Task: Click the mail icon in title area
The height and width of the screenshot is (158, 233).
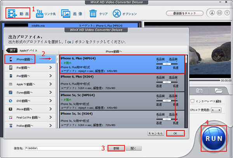Action: (219, 13)
